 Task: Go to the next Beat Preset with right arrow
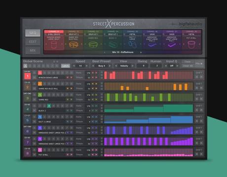coord(110,66)
